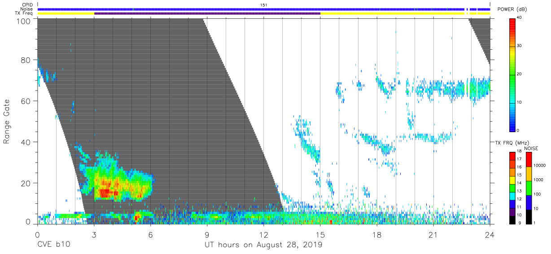Screen dimensions: 551x254
Task: Click the '100' range gate tick label
Action: 24,21
